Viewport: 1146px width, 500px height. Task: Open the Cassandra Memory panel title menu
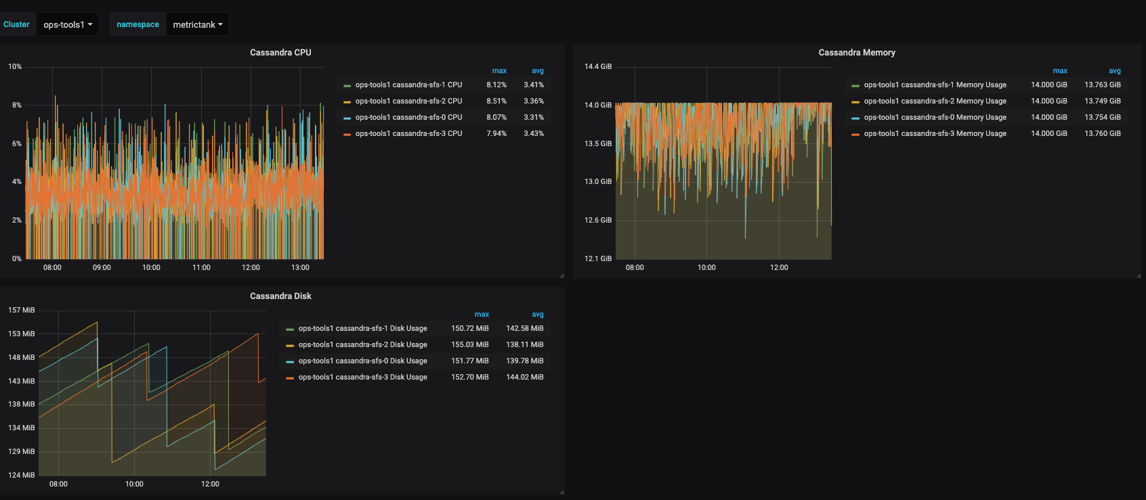pos(856,53)
